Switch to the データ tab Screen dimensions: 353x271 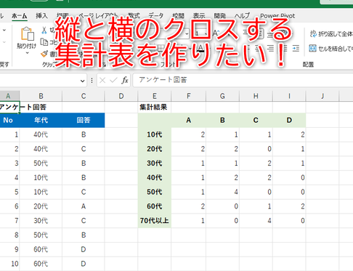tap(156, 16)
